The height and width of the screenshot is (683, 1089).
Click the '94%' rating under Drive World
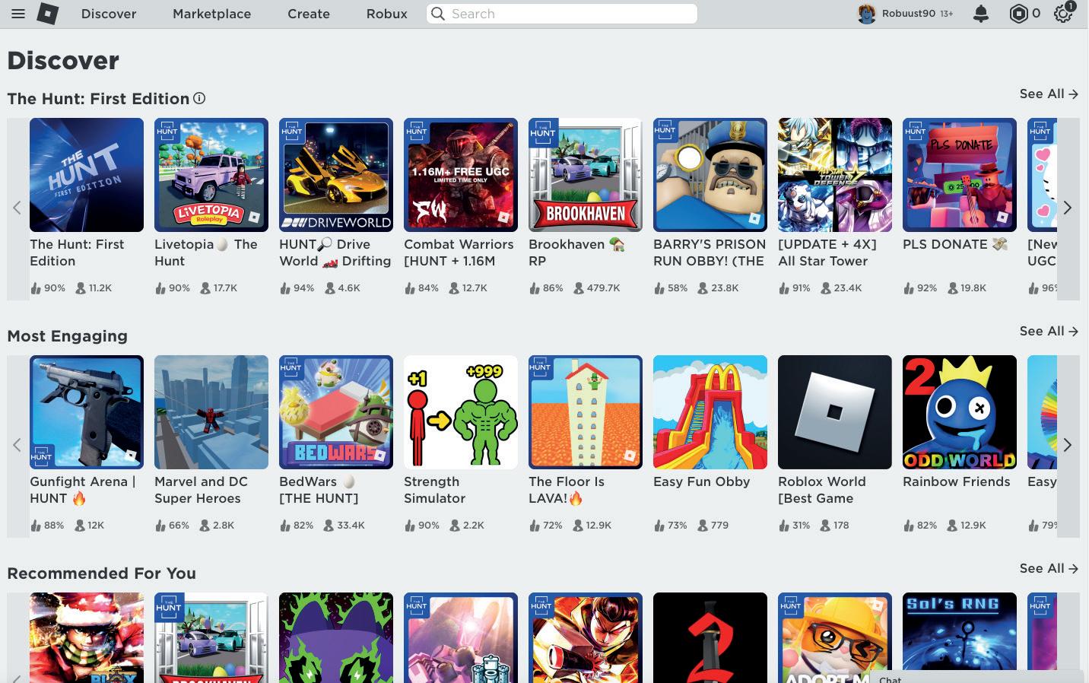(304, 288)
